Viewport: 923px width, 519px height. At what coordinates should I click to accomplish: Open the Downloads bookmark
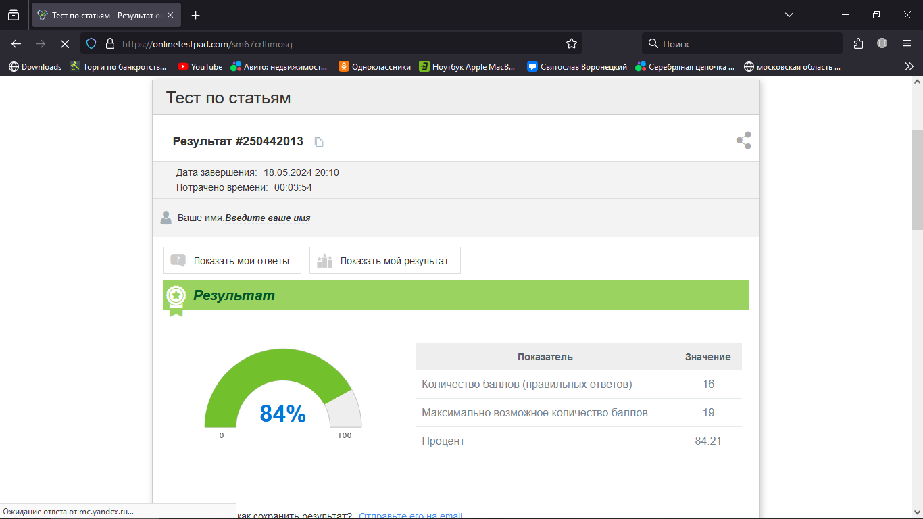pyautogui.click(x=35, y=66)
